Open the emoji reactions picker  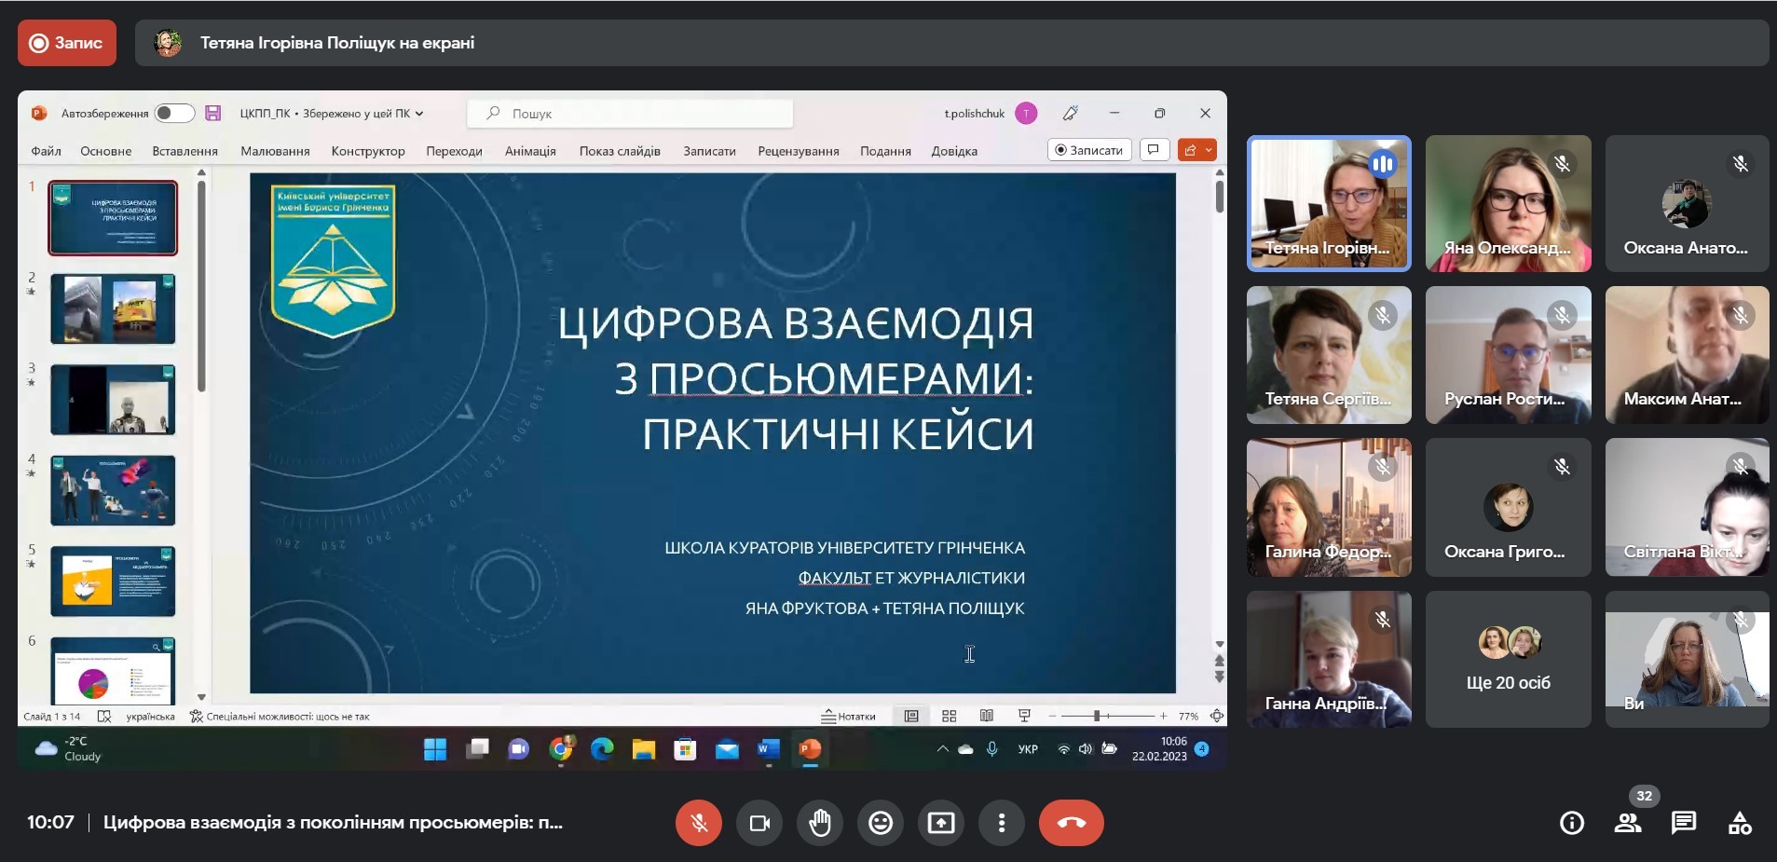coord(881,823)
